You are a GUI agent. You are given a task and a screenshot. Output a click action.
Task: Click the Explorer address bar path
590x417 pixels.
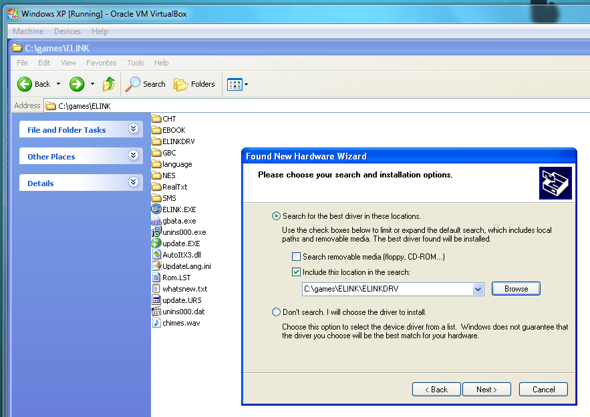click(84, 106)
